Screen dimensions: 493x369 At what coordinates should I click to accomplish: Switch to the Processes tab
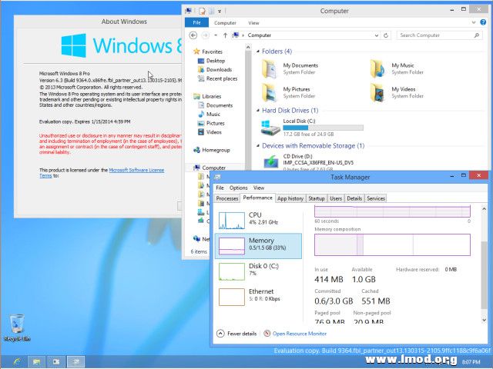(x=227, y=198)
